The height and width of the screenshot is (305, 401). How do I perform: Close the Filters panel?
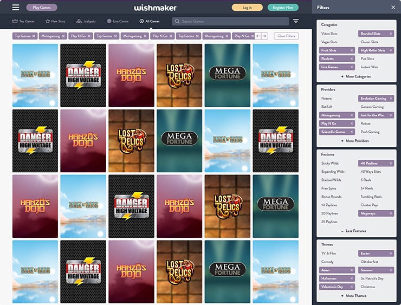[393, 8]
